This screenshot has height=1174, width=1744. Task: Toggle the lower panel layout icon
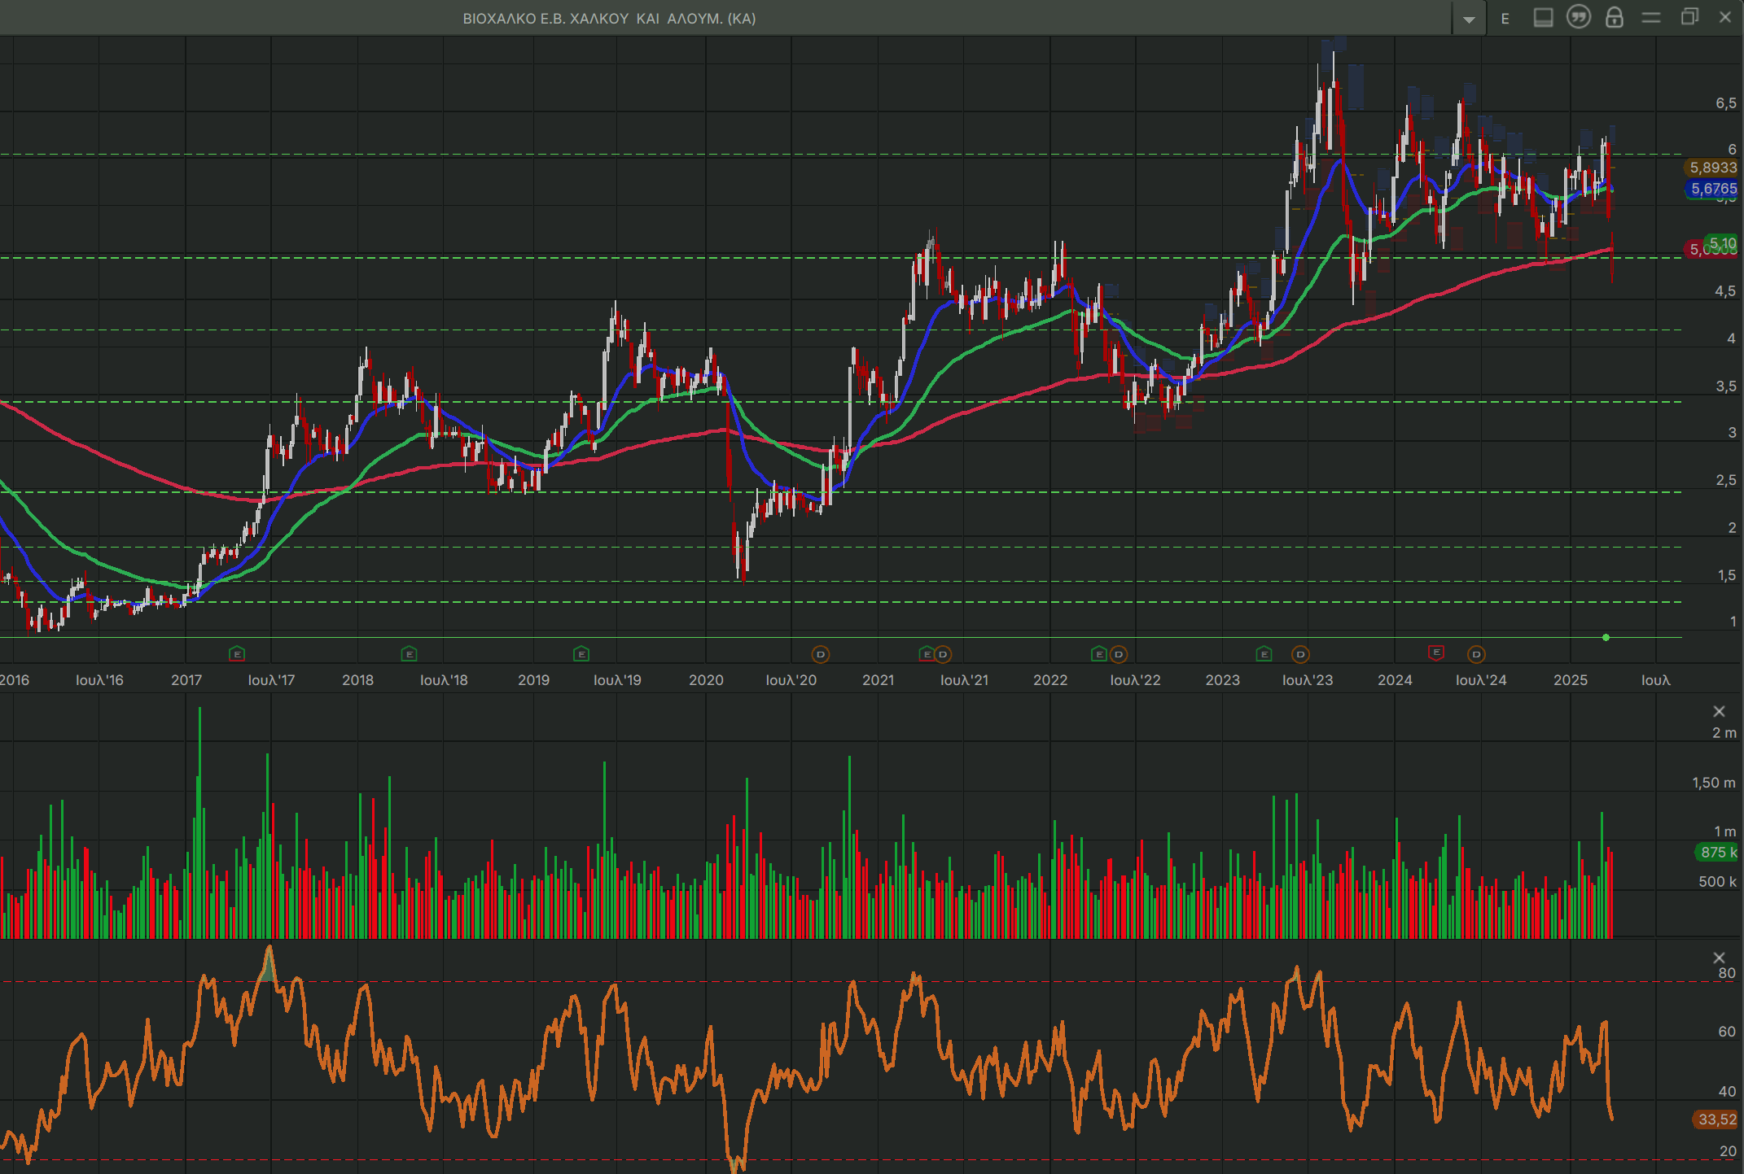point(1543,18)
